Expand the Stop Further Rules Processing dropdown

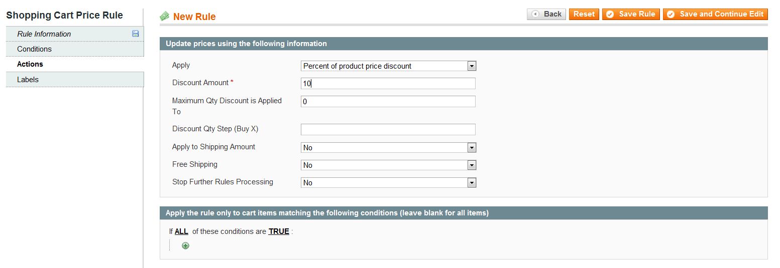tap(388, 182)
